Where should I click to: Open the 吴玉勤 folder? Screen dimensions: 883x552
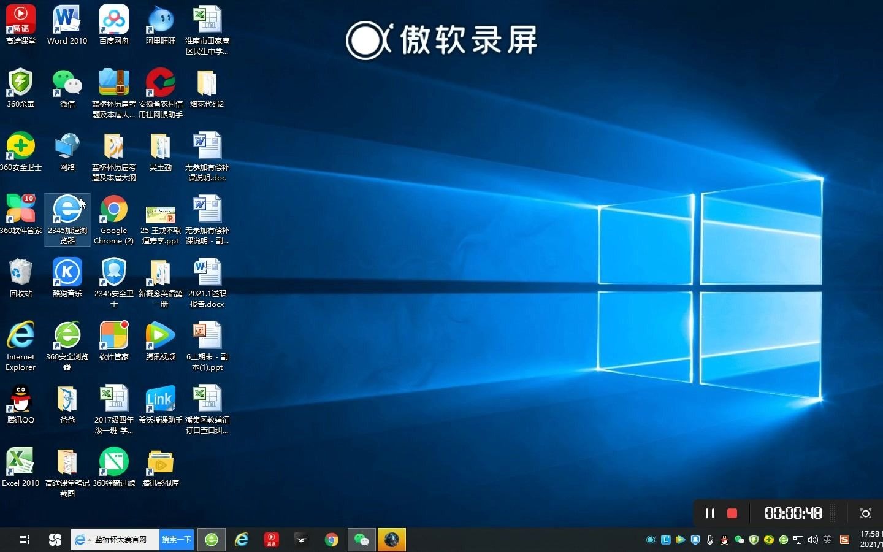161,151
